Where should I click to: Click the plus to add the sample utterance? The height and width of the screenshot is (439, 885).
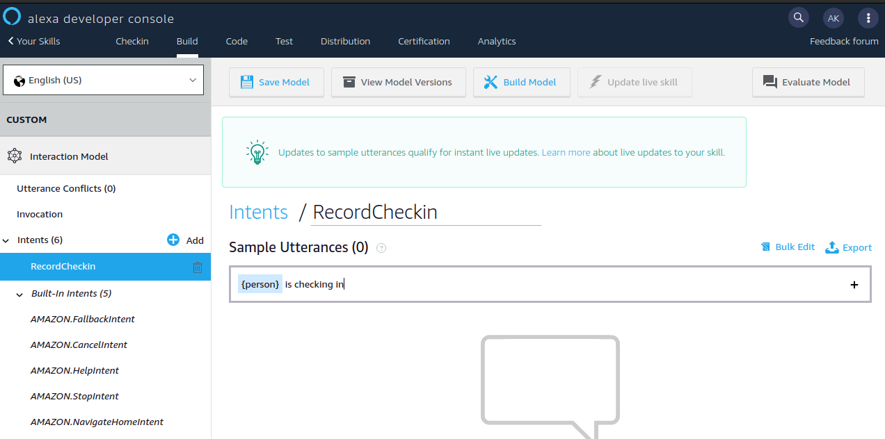click(854, 284)
